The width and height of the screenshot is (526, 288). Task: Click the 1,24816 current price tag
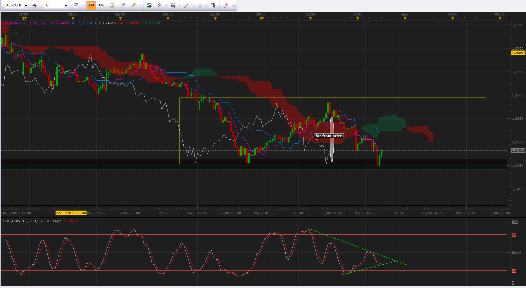[518, 150]
